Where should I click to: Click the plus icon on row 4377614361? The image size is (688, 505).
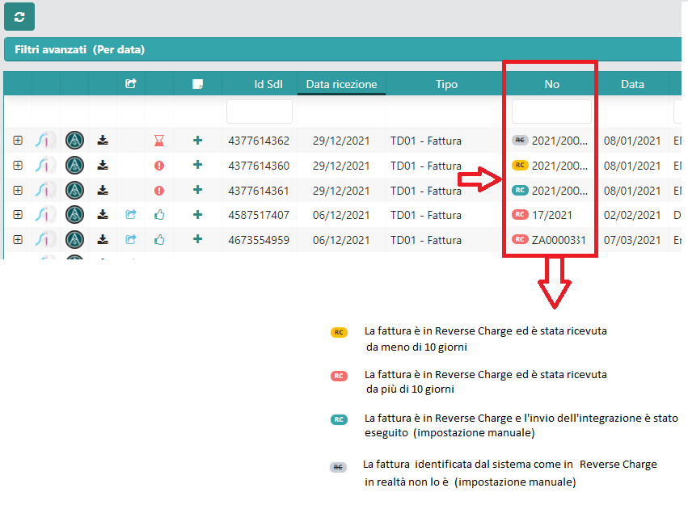click(x=198, y=190)
